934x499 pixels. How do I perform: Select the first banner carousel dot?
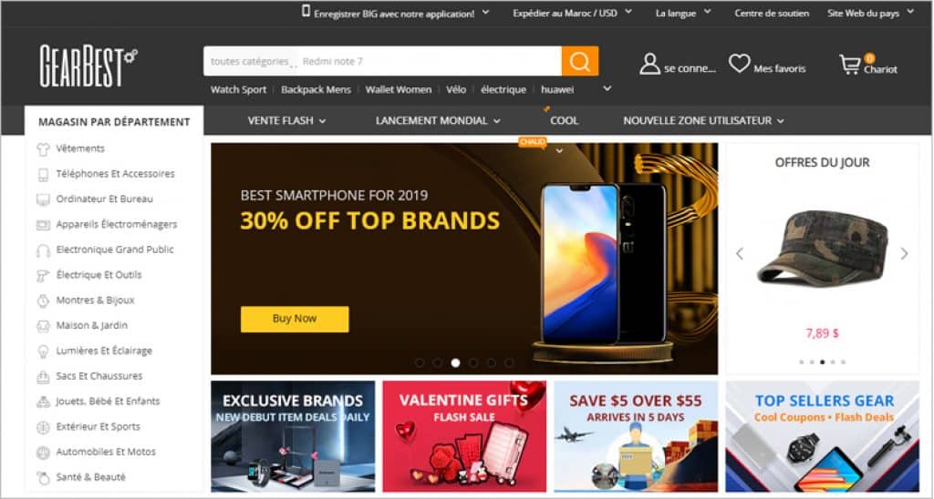point(420,362)
